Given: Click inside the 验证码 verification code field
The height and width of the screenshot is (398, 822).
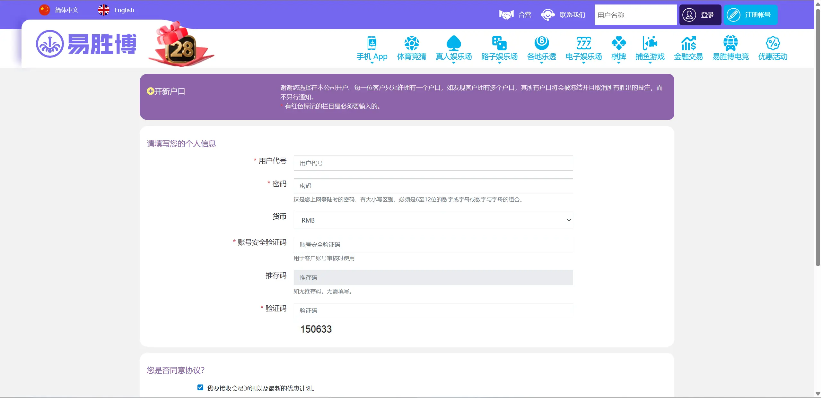Looking at the screenshot, I should [433, 310].
